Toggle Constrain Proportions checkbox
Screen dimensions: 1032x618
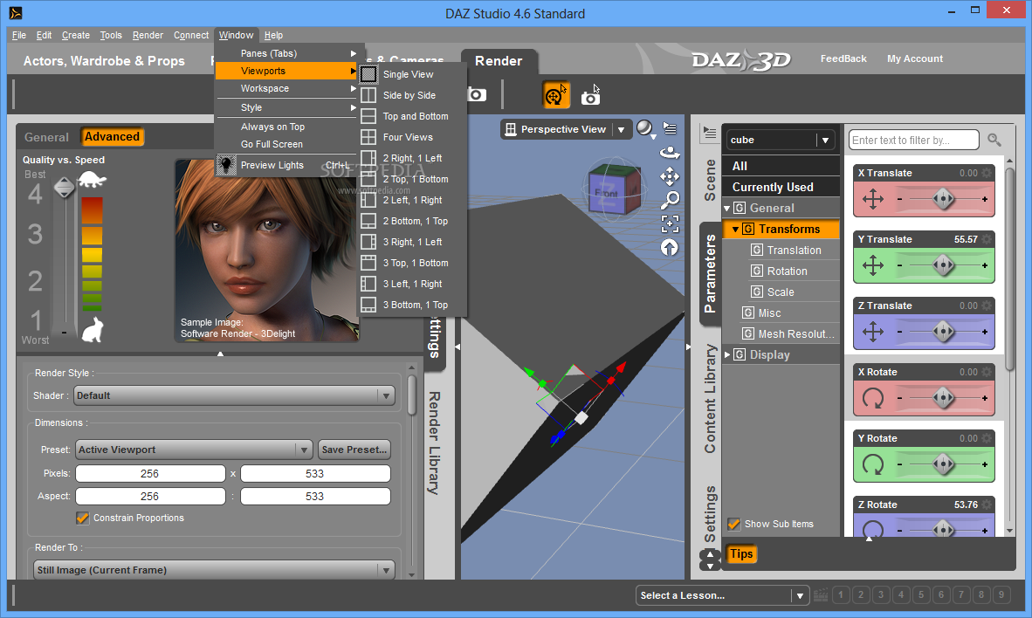coord(82,518)
